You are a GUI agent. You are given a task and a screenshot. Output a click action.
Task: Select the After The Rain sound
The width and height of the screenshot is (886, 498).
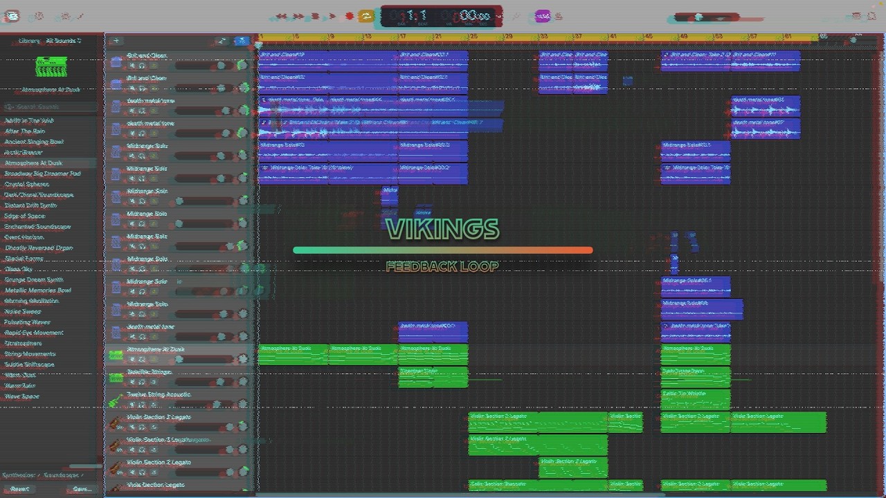(25, 131)
